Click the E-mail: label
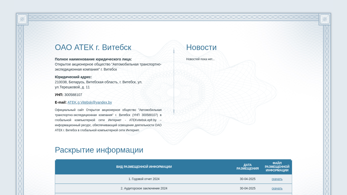 pyautogui.click(x=61, y=102)
